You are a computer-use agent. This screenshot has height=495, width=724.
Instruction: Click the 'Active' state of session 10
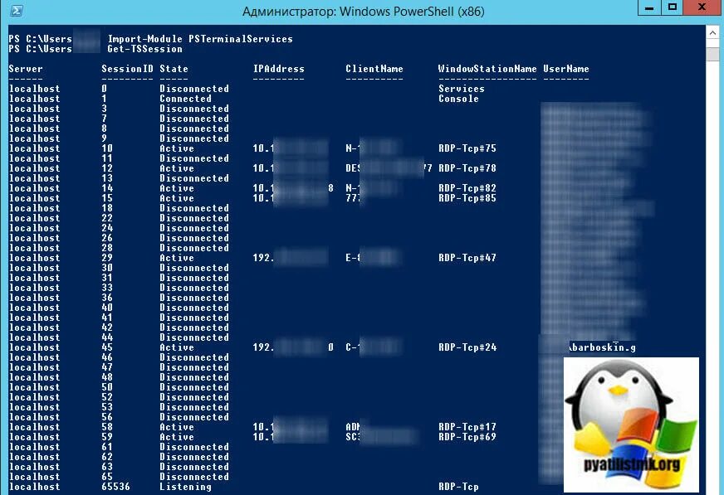coord(176,148)
